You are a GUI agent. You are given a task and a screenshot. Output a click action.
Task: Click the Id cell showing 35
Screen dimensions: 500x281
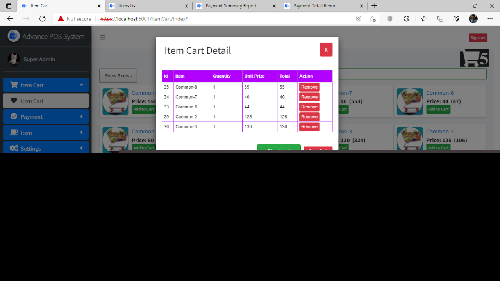pyautogui.click(x=168, y=87)
